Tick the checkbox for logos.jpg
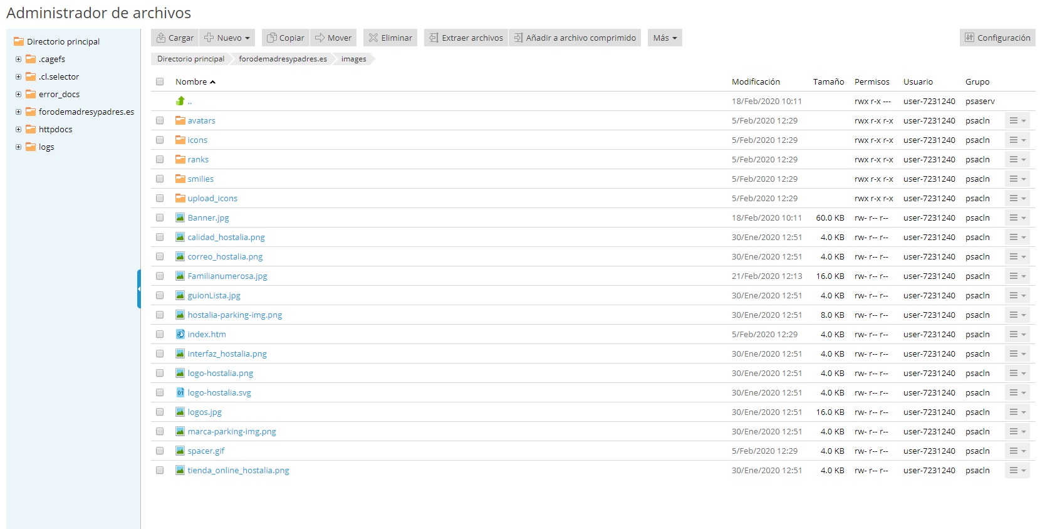The image size is (1040, 529). coord(160,412)
